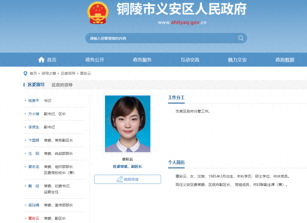This screenshot has height=223, width=307.
Task: Click the magnifier search icon
Action: tap(241, 38)
